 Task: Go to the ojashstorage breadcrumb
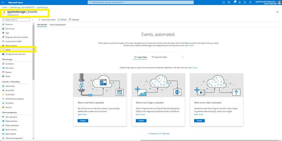click(x=42, y=8)
